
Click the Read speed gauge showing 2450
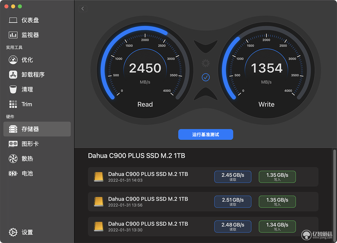click(145, 70)
